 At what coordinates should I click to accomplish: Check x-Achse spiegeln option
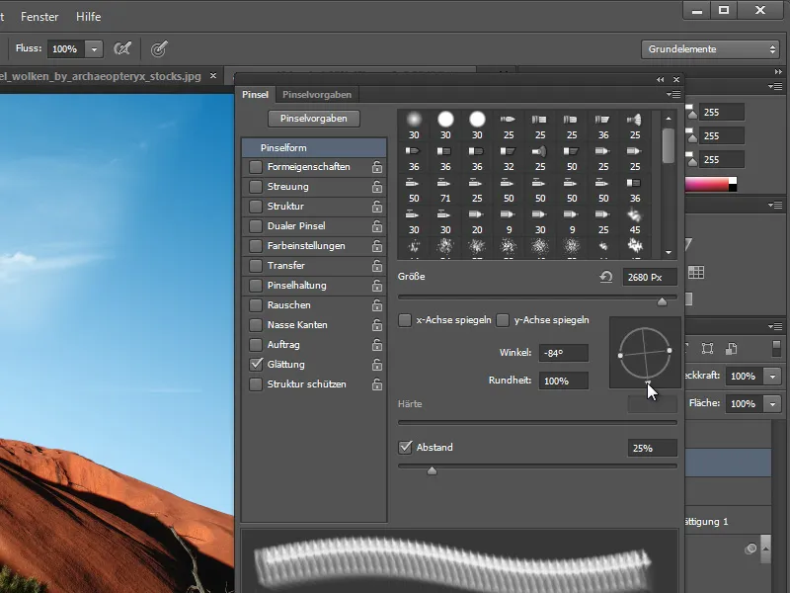point(405,320)
